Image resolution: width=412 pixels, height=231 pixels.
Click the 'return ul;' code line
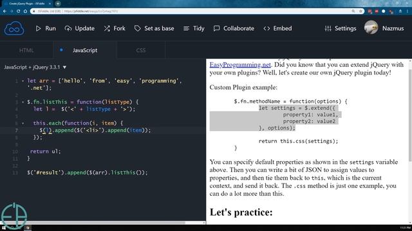45,151
